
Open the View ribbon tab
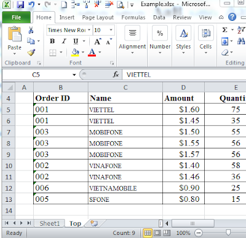pyautogui.click(x=205, y=18)
